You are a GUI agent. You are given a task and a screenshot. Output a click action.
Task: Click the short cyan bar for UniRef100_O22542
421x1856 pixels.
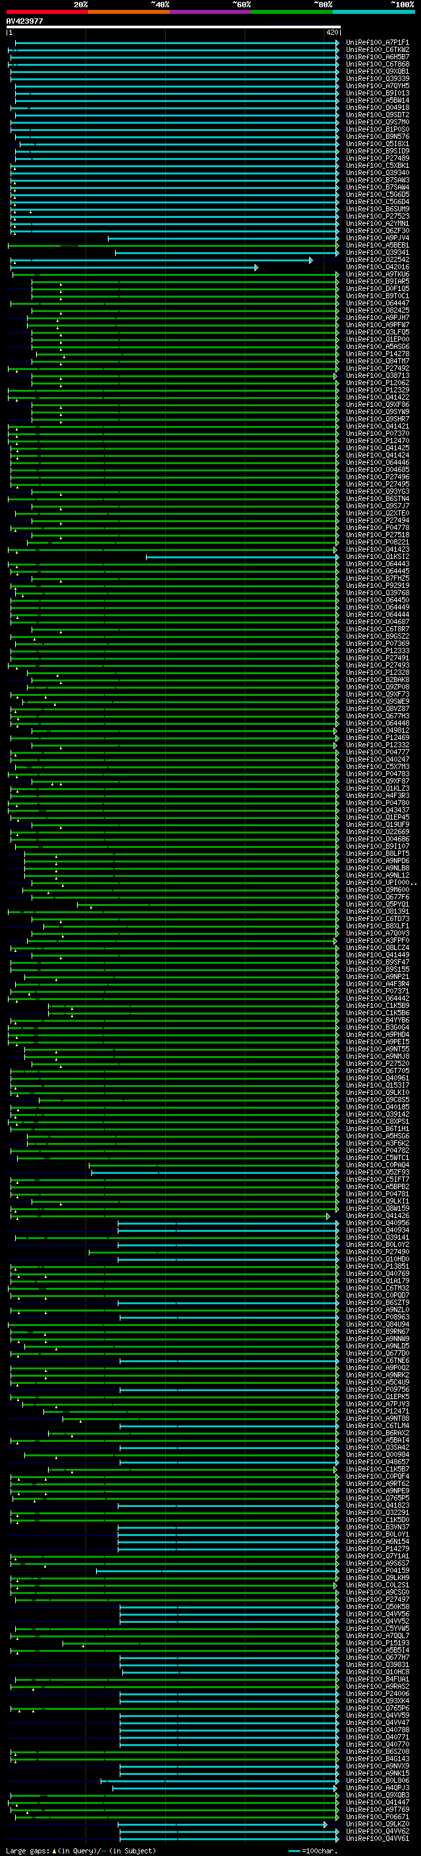pos(162,260)
